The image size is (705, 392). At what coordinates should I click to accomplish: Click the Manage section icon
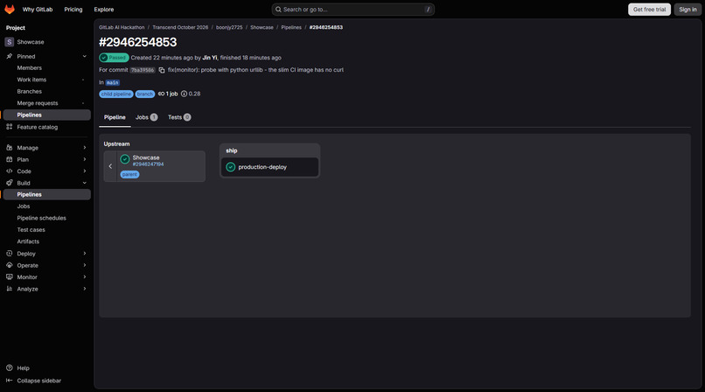9,148
